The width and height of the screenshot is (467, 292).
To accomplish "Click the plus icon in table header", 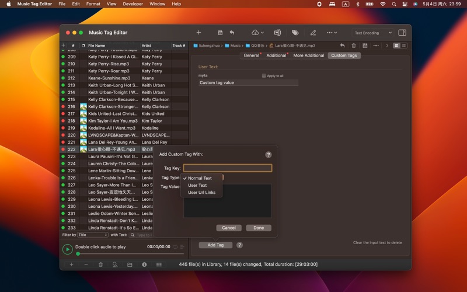I will pyautogui.click(x=63, y=46).
